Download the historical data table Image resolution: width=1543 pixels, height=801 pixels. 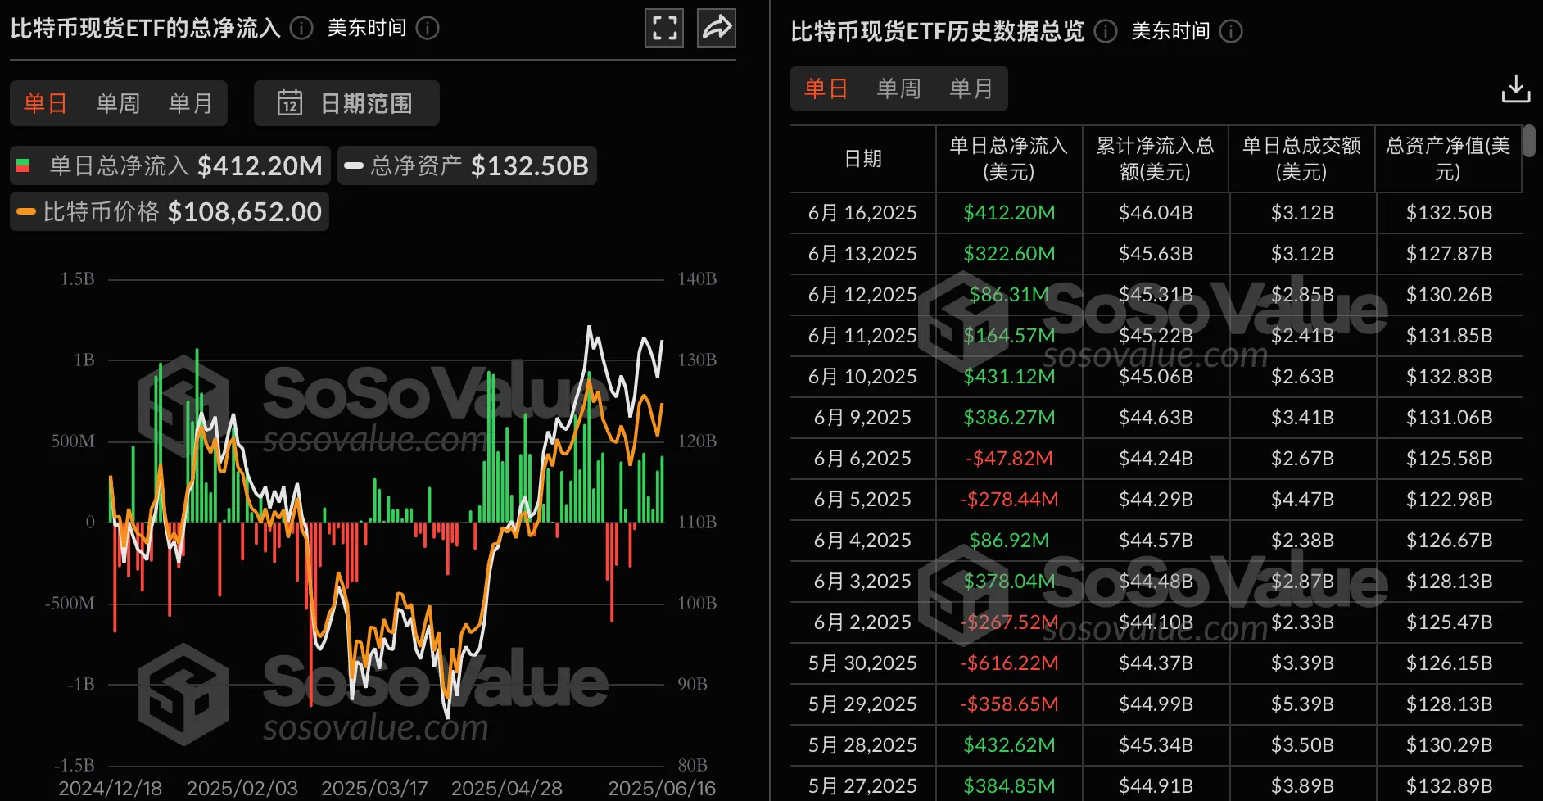tap(1516, 88)
